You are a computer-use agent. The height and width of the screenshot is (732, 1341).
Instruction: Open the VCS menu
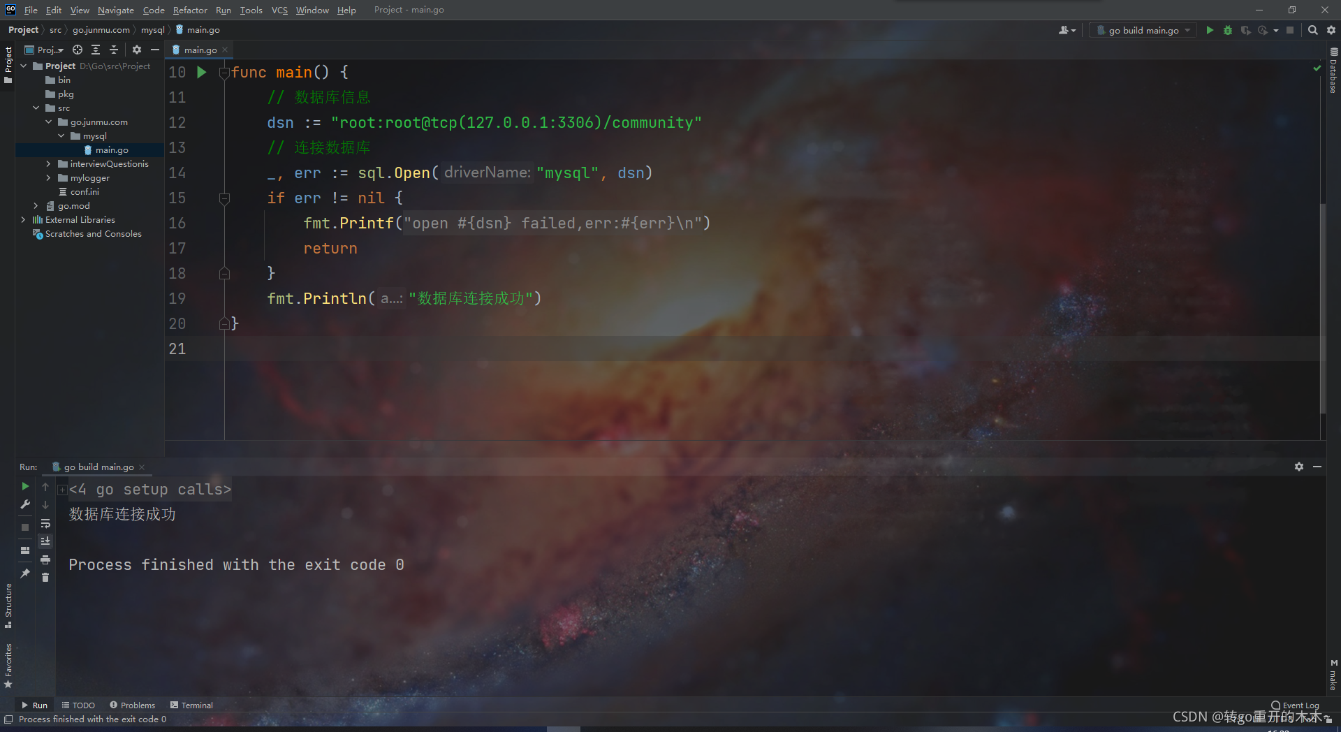(279, 10)
